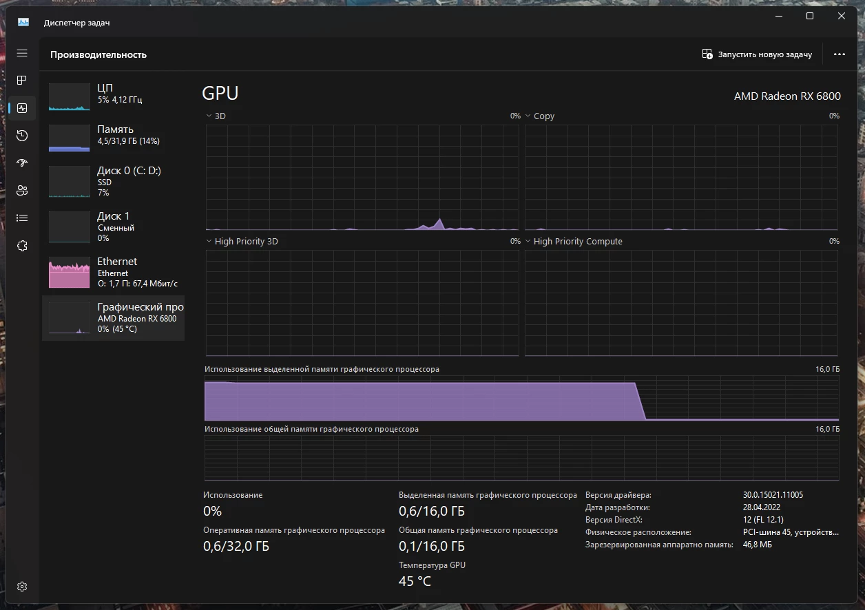Open the Services puzzle-piece icon
This screenshot has height=610, width=865.
[x=22, y=246]
